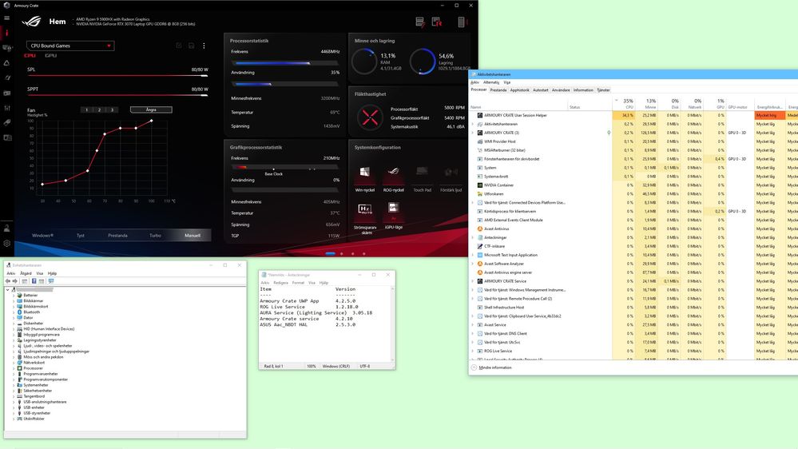Expand Tangentbord in Device Manager

(x=14, y=396)
